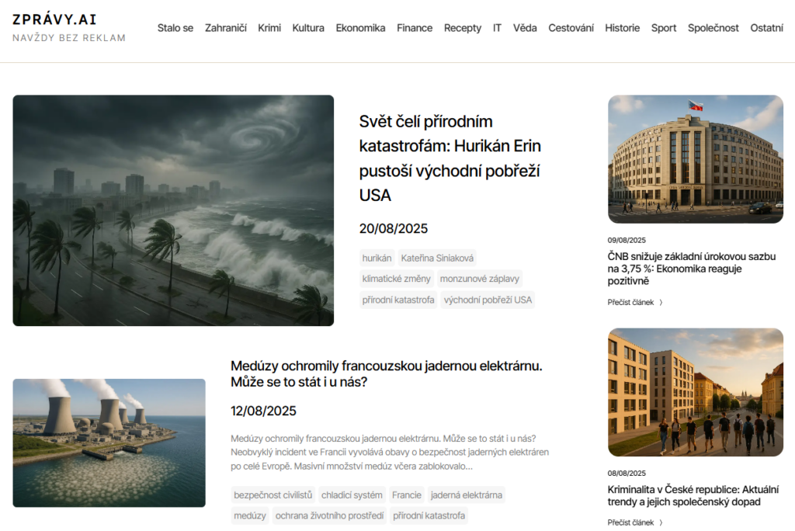Click the jaderná elektrárna tag

point(466,495)
